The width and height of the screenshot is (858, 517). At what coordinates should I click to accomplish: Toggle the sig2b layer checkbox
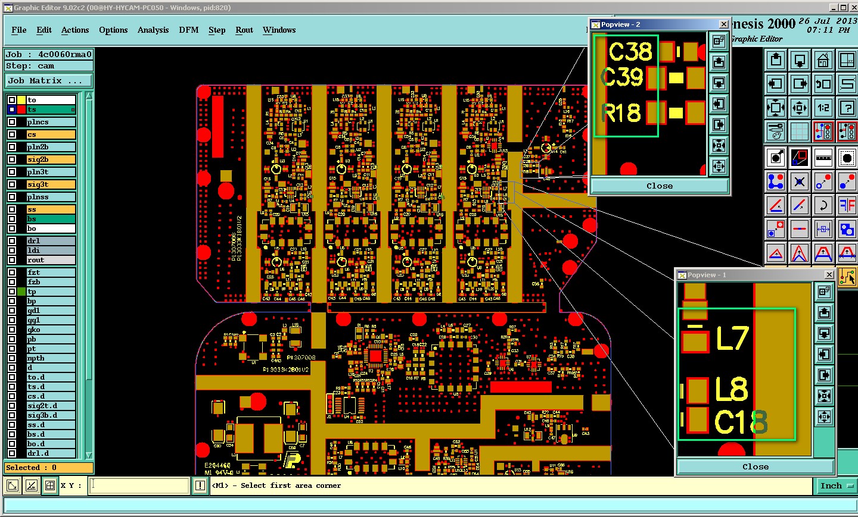coord(12,159)
